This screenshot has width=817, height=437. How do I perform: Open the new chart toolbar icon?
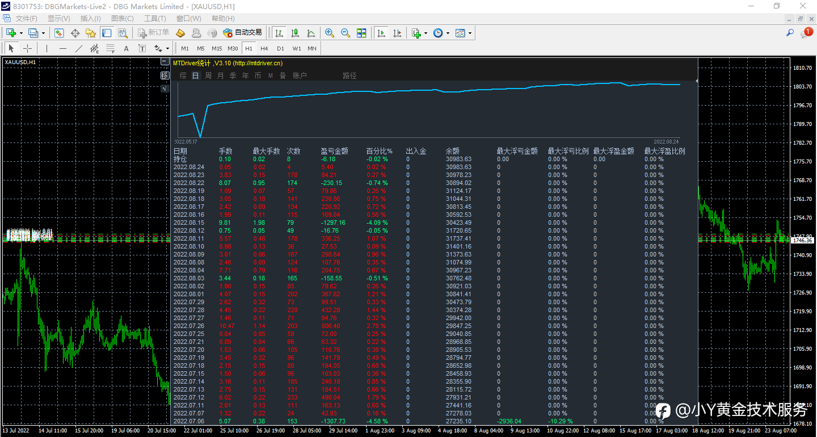pyautogui.click(x=11, y=33)
